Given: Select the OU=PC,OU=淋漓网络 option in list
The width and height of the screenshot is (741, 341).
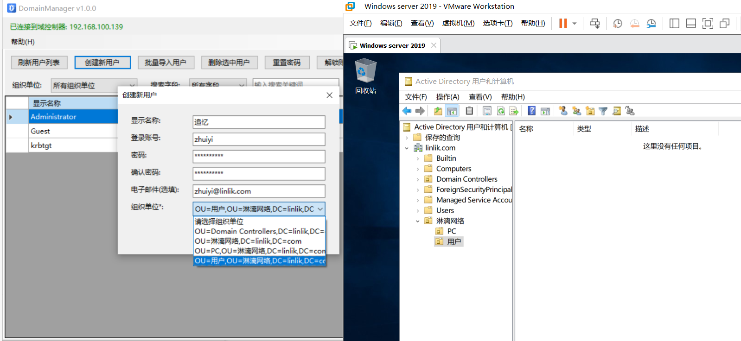Looking at the screenshot, I should (259, 251).
